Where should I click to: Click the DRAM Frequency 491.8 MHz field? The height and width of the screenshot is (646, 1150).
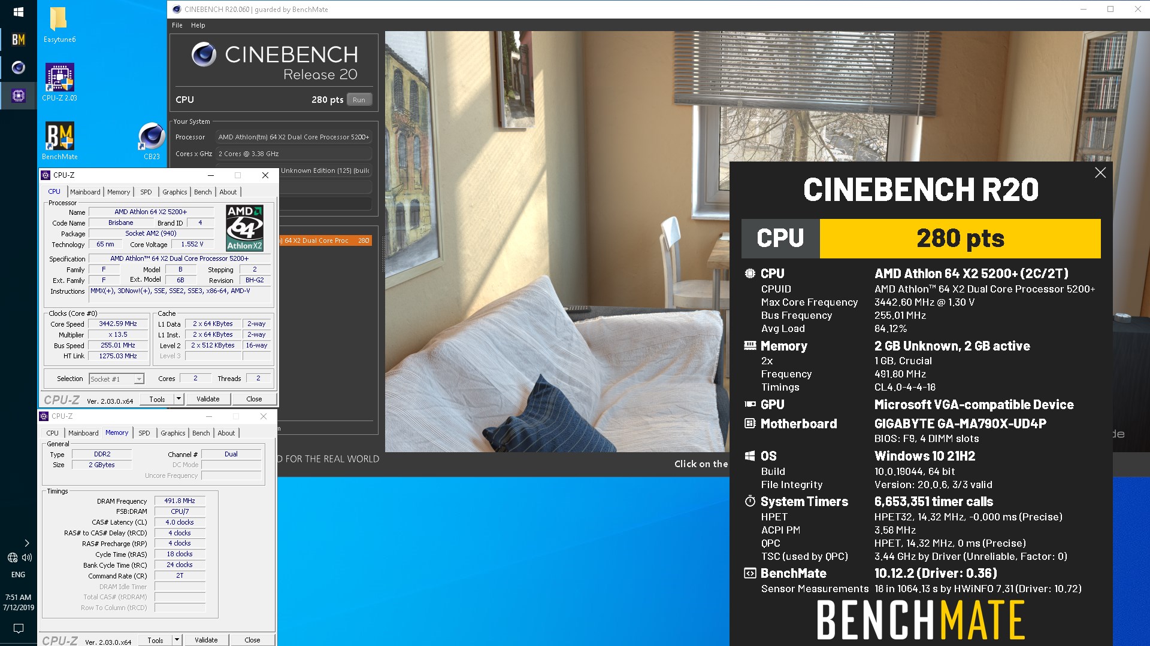pos(180,501)
